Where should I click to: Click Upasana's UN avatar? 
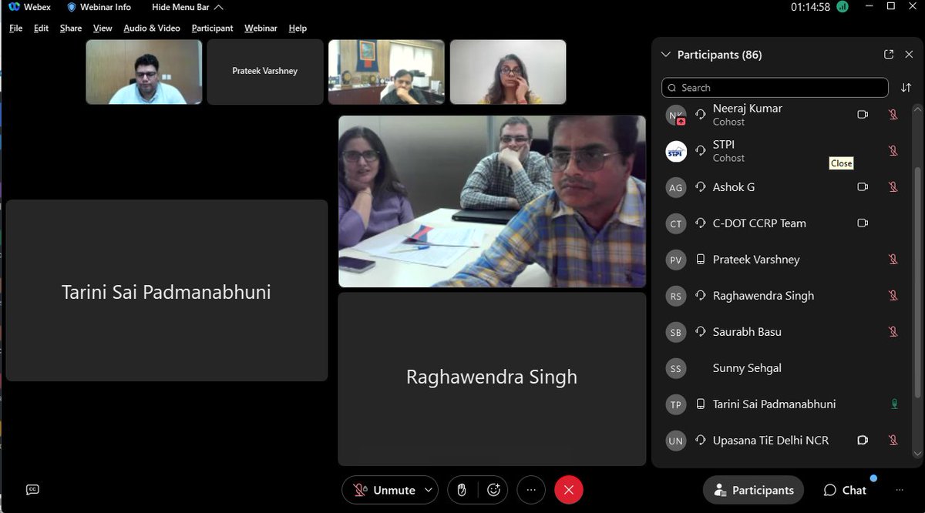click(x=676, y=441)
